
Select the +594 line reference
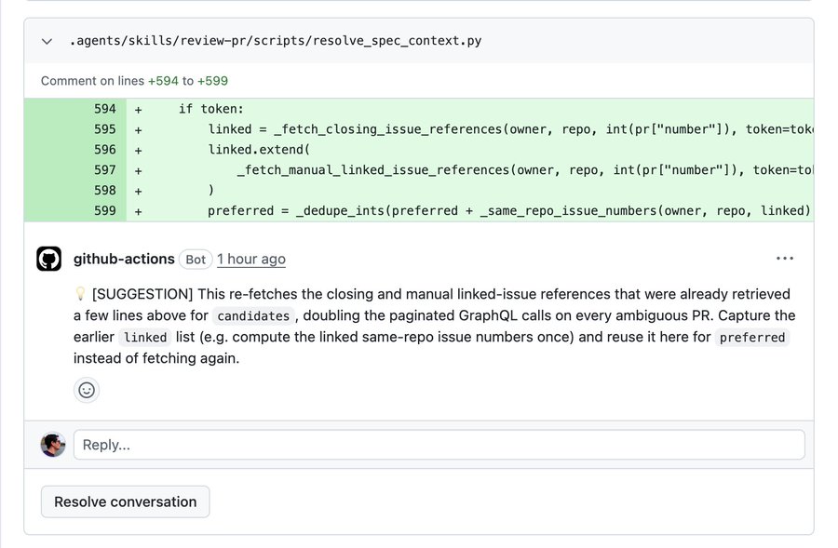(x=163, y=81)
